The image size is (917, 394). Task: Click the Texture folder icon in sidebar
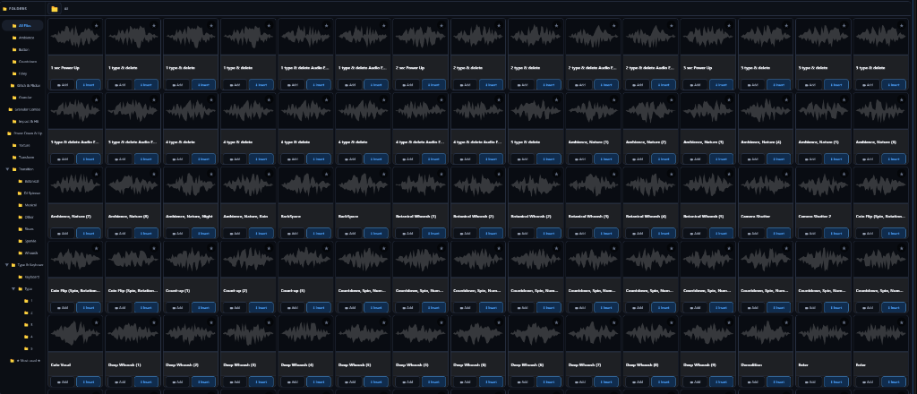click(14, 145)
